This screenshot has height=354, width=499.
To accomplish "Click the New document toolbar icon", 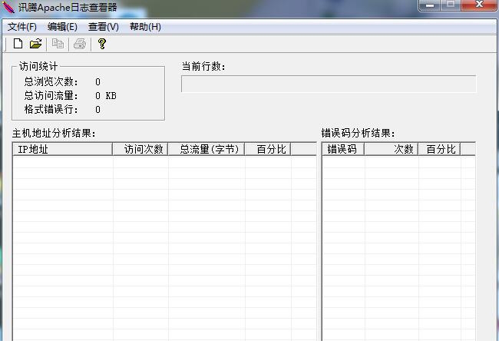I will pos(18,44).
